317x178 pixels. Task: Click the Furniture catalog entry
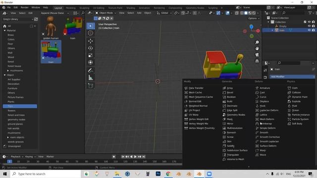pos(12,89)
